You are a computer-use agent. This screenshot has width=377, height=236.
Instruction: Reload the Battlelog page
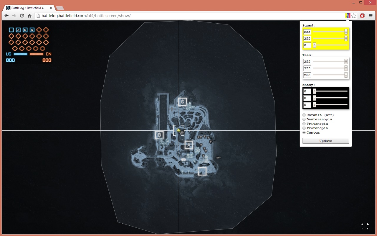pyautogui.click(x=22, y=16)
